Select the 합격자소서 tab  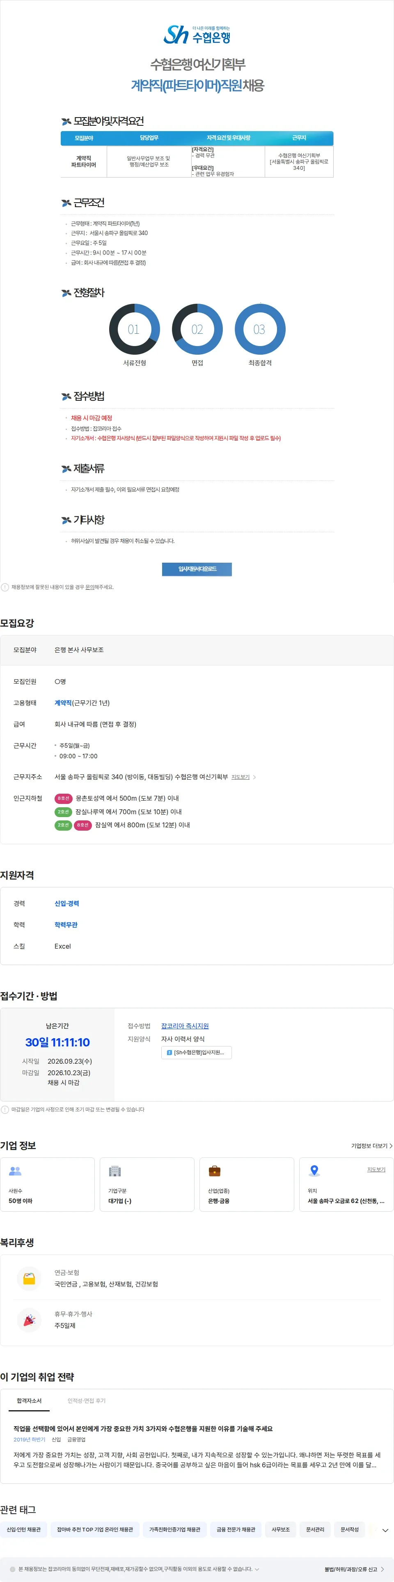pos(29,1401)
